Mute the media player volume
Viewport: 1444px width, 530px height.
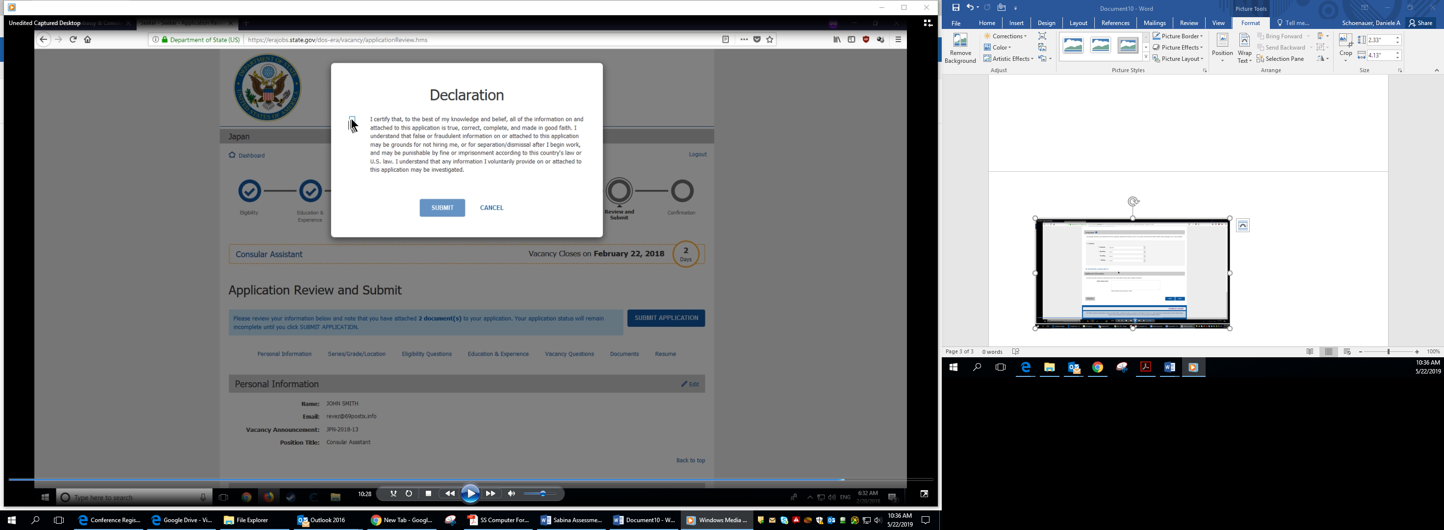point(511,494)
